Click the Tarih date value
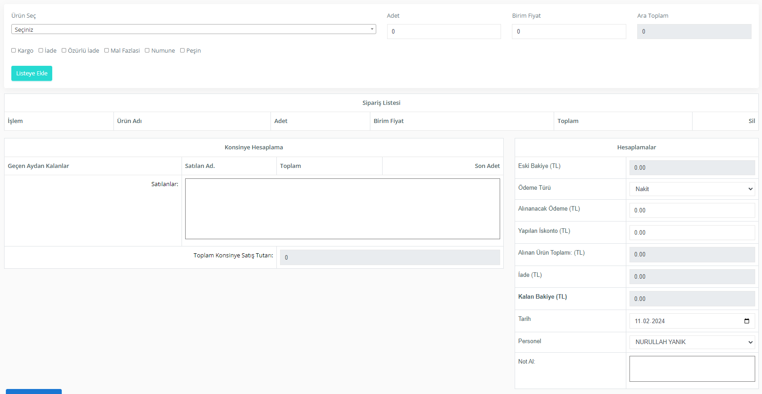 click(650, 321)
